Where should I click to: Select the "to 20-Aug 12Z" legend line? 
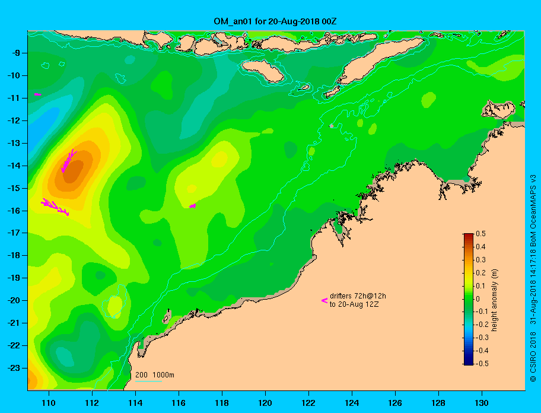354,304
